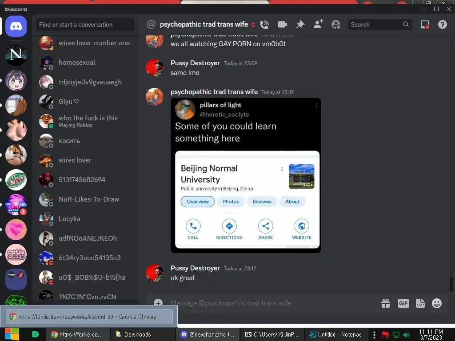Open the Beijing Normal University image attachment
The height and width of the screenshot is (341, 455).
point(245,175)
